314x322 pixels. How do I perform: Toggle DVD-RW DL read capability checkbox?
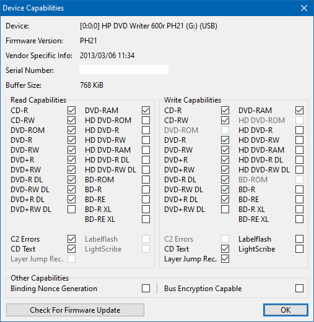pyautogui.click(x=71, y=189)
